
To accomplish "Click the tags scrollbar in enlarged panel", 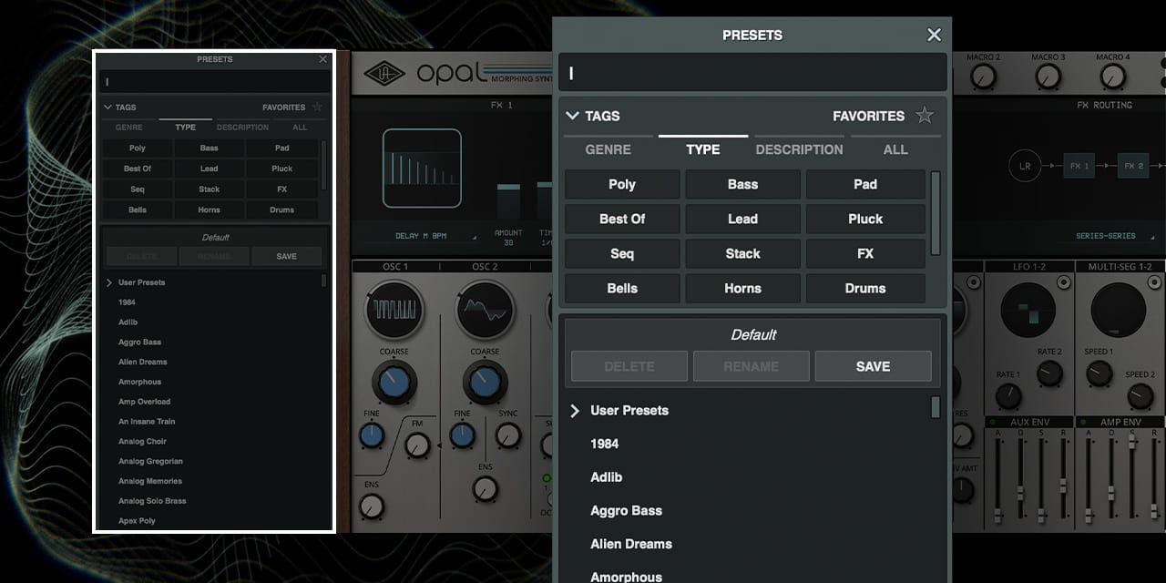I will (935, 212).
